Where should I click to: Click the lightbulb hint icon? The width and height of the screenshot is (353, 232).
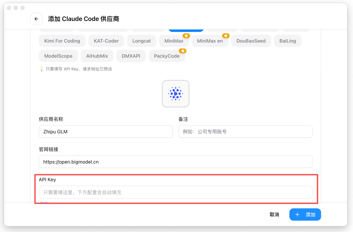click(42, 69)
